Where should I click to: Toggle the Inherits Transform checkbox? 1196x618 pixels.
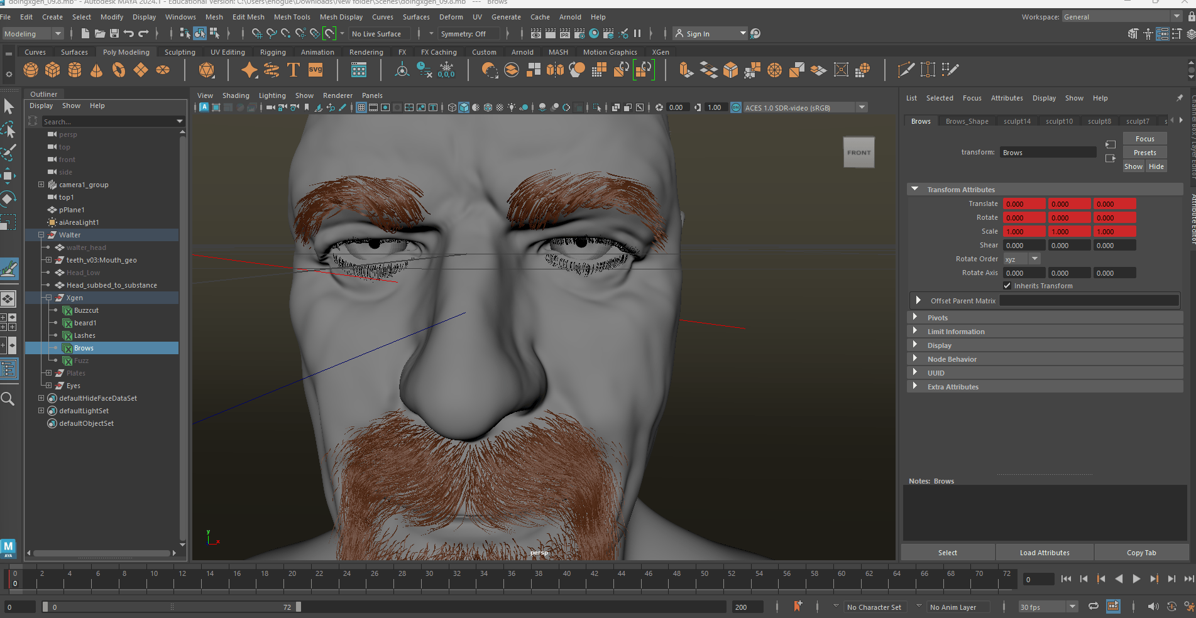[x=1007, y=286]
